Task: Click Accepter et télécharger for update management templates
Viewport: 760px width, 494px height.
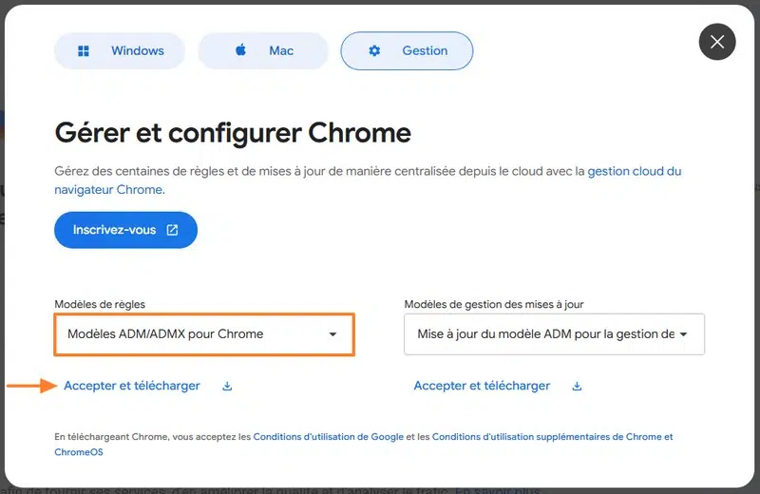Action: (482, 386)
